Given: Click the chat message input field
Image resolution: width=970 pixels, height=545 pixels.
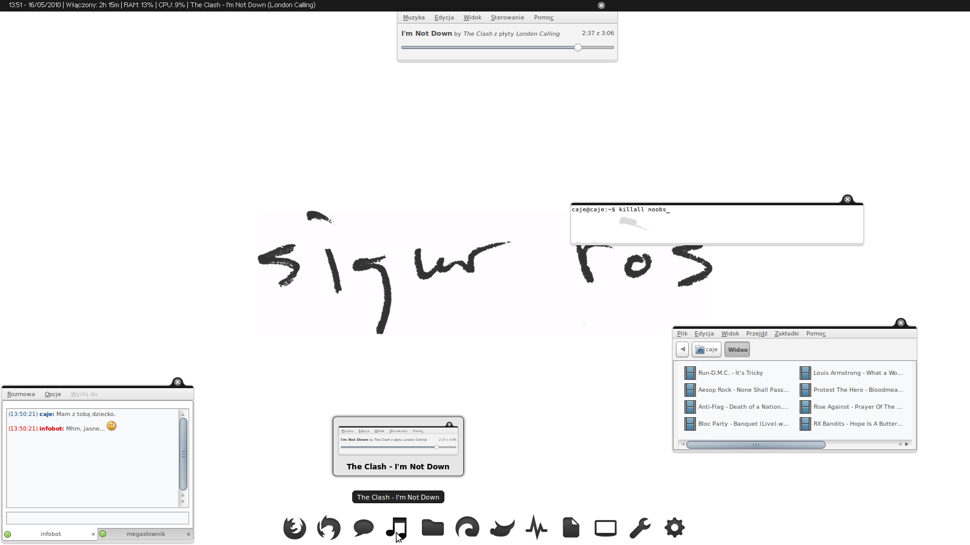Looking at the screenshot, I should tap(98, 518).
